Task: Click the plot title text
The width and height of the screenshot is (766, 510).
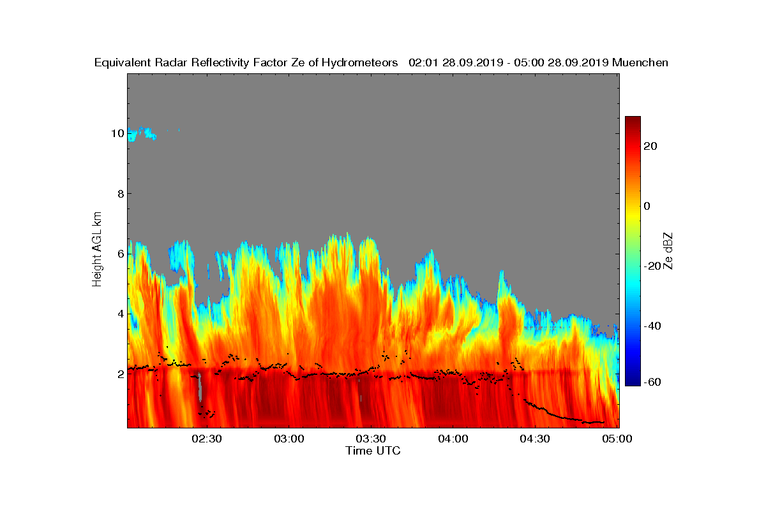Action: pyautogui.click(x=381, y=62)
